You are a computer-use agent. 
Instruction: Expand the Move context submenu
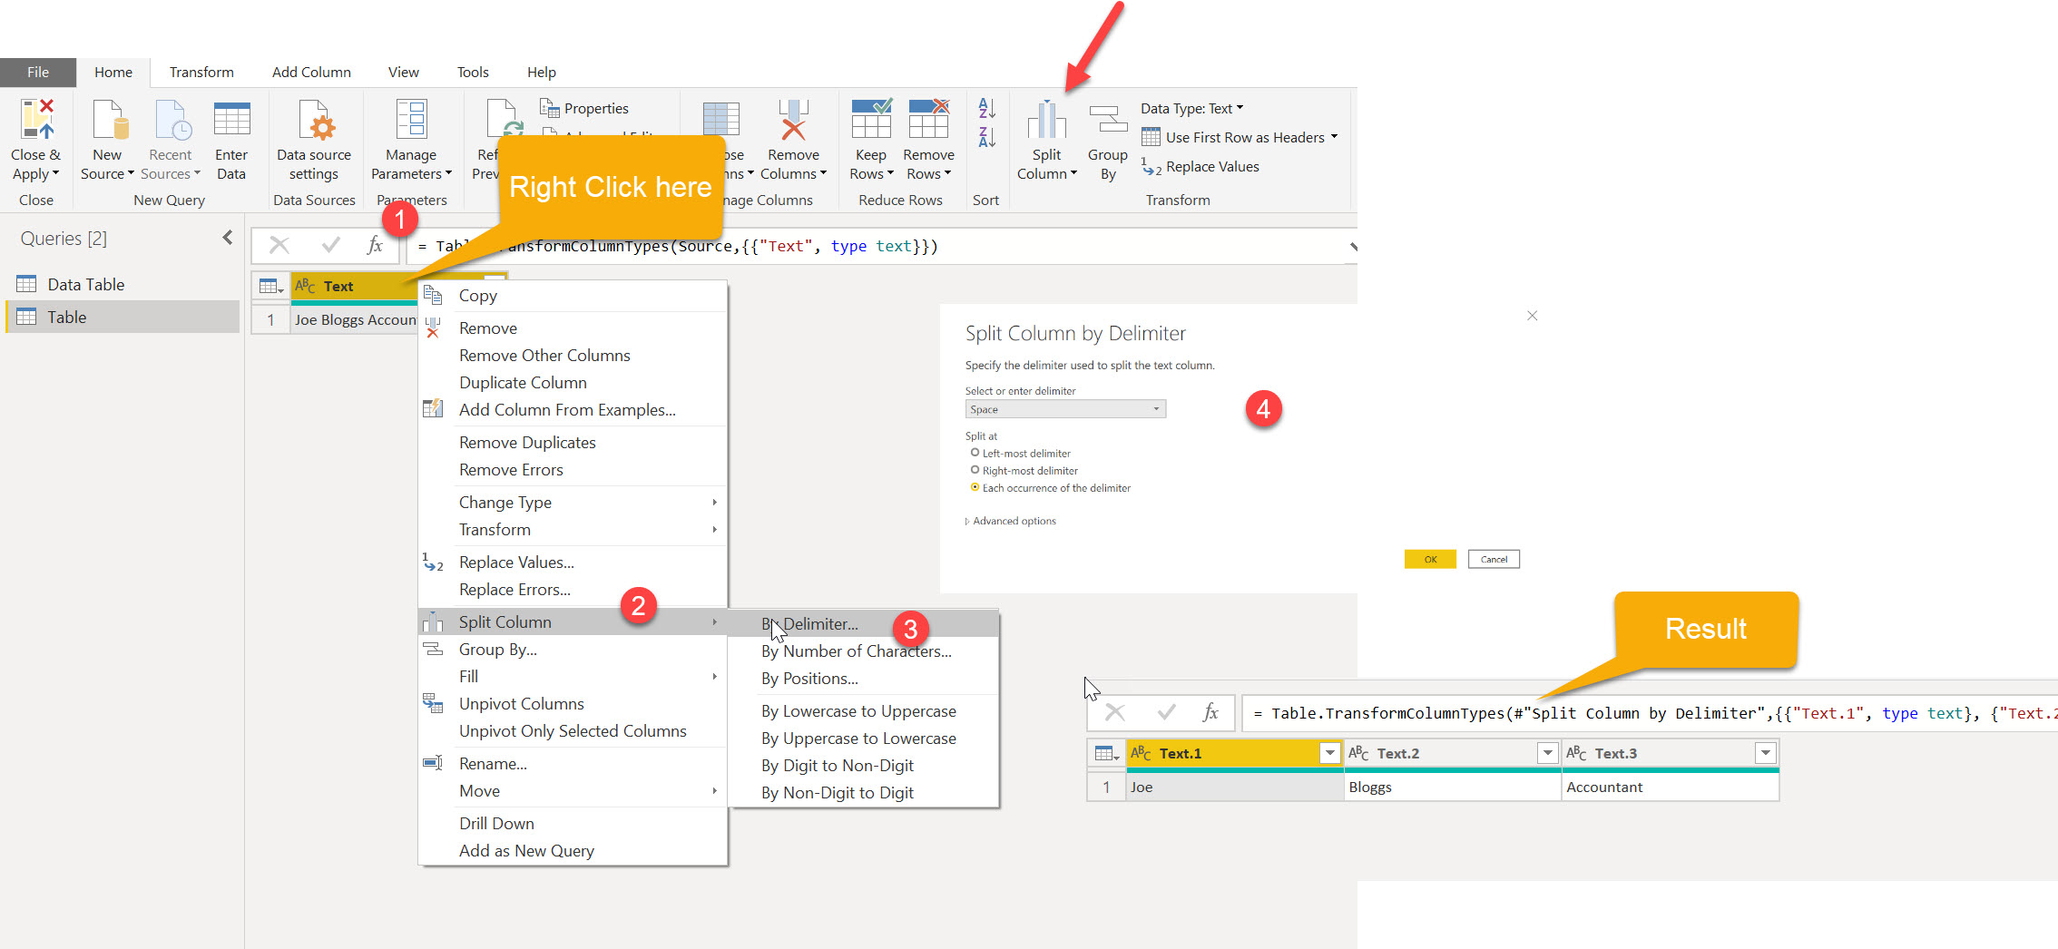tap(573, 791)
